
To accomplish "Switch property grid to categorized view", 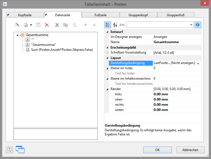I will click(x=108, y=25).
